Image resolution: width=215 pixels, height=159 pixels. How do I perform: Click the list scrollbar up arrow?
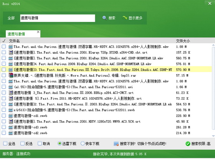[213, 45]
